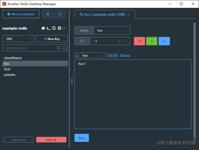Select the planets key in the list
The image size is (199, 150).
pyautogui.click(x=35, y=75)
